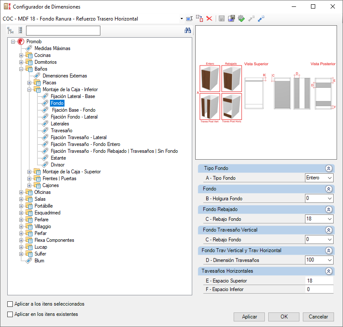This screenshot has height=327, width=343.
Task: Click the Aplicar button
Action: (249, 317)
